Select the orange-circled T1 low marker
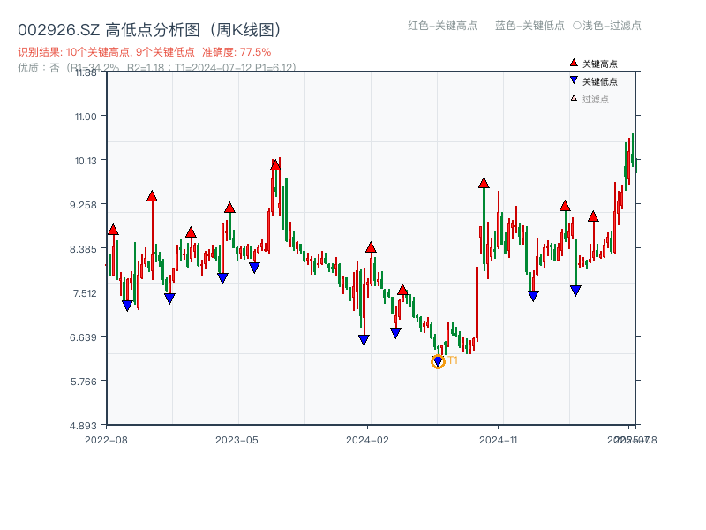Screen dimensions: 706x530 (x=438, y=361)
